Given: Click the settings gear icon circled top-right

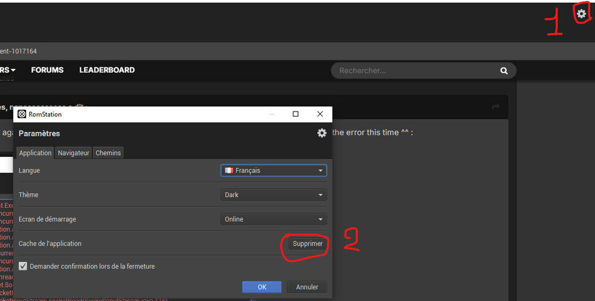Looking at the screenshot, I should [581, 14].
